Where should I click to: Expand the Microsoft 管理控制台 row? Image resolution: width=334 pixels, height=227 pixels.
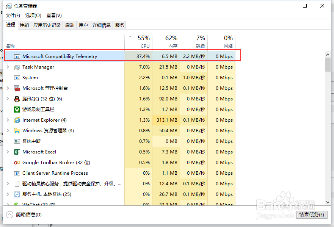pos(8,88)
